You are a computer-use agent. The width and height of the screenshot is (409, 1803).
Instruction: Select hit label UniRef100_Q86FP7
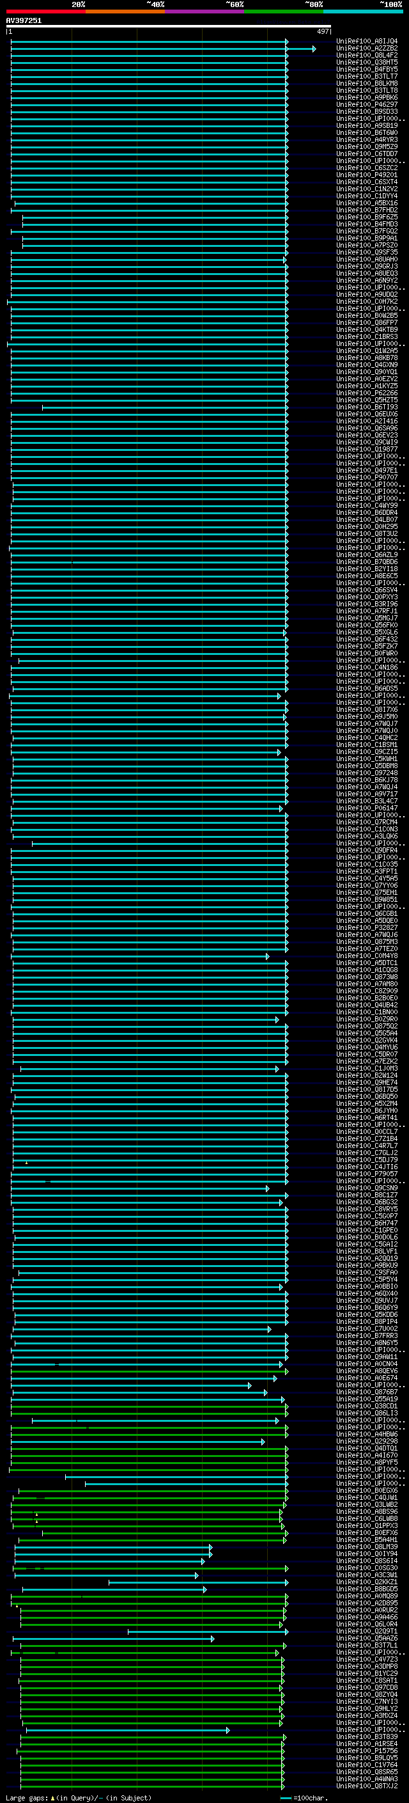[x=367, y=322]
